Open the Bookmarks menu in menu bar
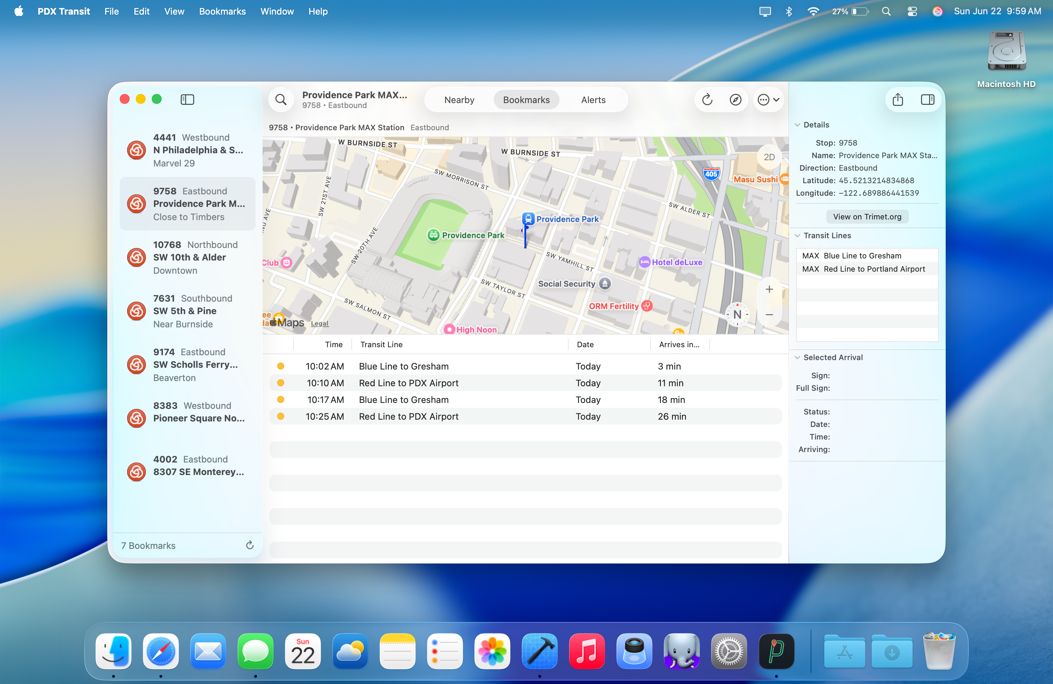Viewport: 1053px width, 684px height. coord(222,11)
